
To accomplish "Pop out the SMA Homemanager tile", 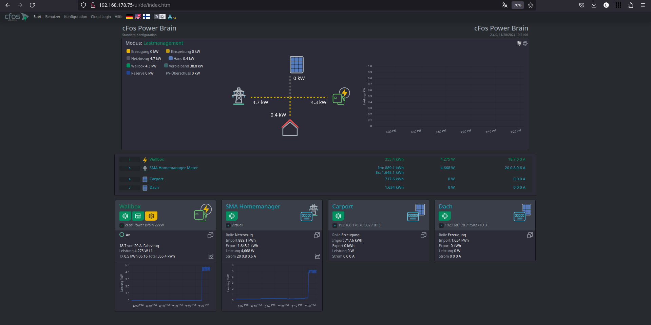I will tap(317, 235).
